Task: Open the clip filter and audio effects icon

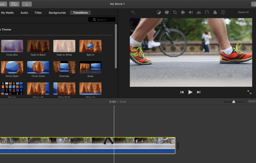Action: click(215, 12)
